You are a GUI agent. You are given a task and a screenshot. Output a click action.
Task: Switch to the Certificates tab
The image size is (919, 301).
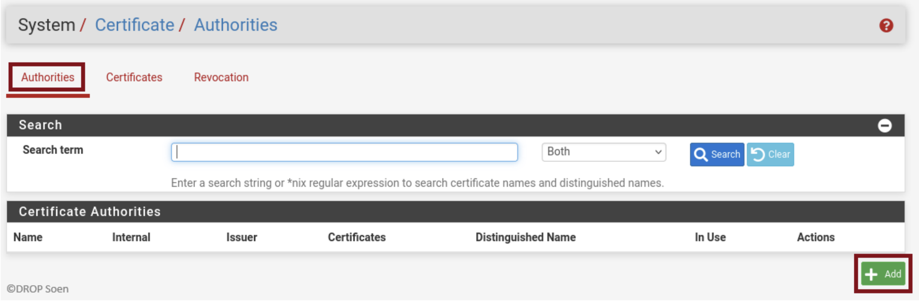pyautogui.click(x=134, y=77)
